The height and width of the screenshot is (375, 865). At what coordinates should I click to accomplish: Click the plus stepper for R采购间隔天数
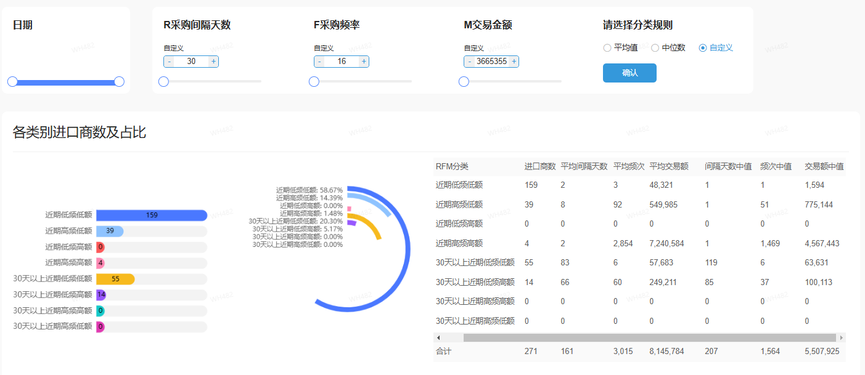pyautogui.click(x=213, y=62)
